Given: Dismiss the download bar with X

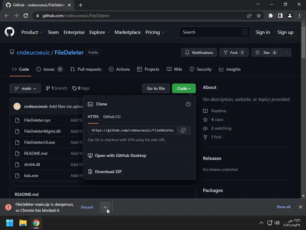Looking at the screenshot, I should coord(301,207).
